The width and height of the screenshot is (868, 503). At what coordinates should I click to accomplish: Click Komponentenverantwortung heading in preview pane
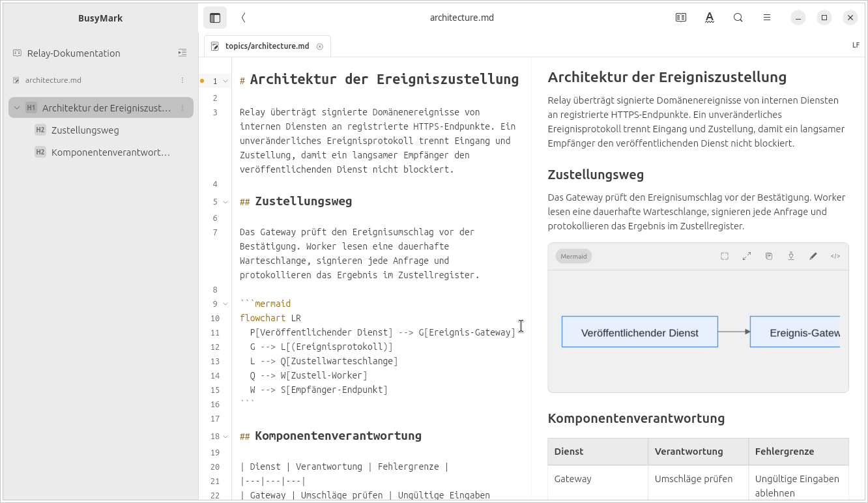tap(636, 418)
